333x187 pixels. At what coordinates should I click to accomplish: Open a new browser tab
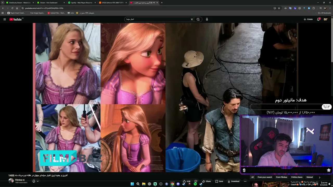coord(162,3)
